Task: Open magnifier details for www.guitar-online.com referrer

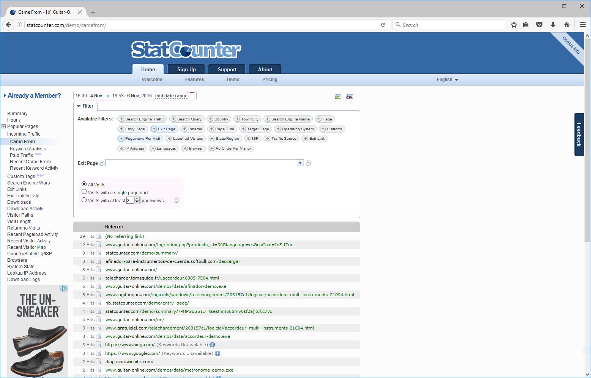Action: (x=99, y=270)
